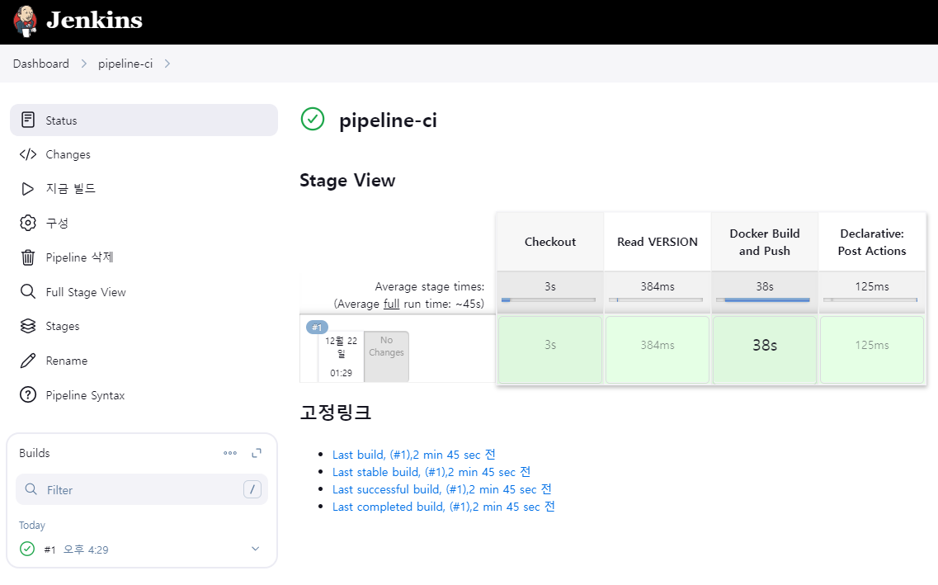Click the underlined full link in average run time
The width and height of the screenshot is (938, 585).
391,304
